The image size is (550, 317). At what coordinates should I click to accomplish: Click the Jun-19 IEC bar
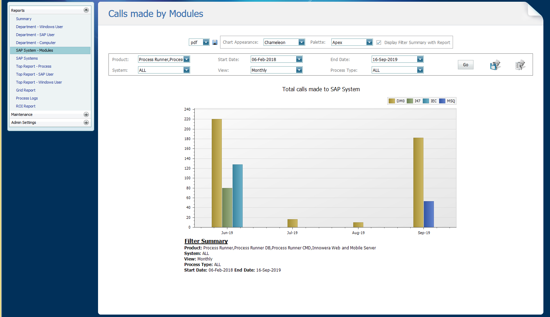tap(237, 196)
